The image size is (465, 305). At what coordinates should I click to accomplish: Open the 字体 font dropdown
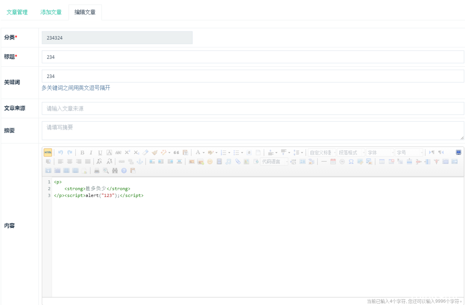coord(380,153)
